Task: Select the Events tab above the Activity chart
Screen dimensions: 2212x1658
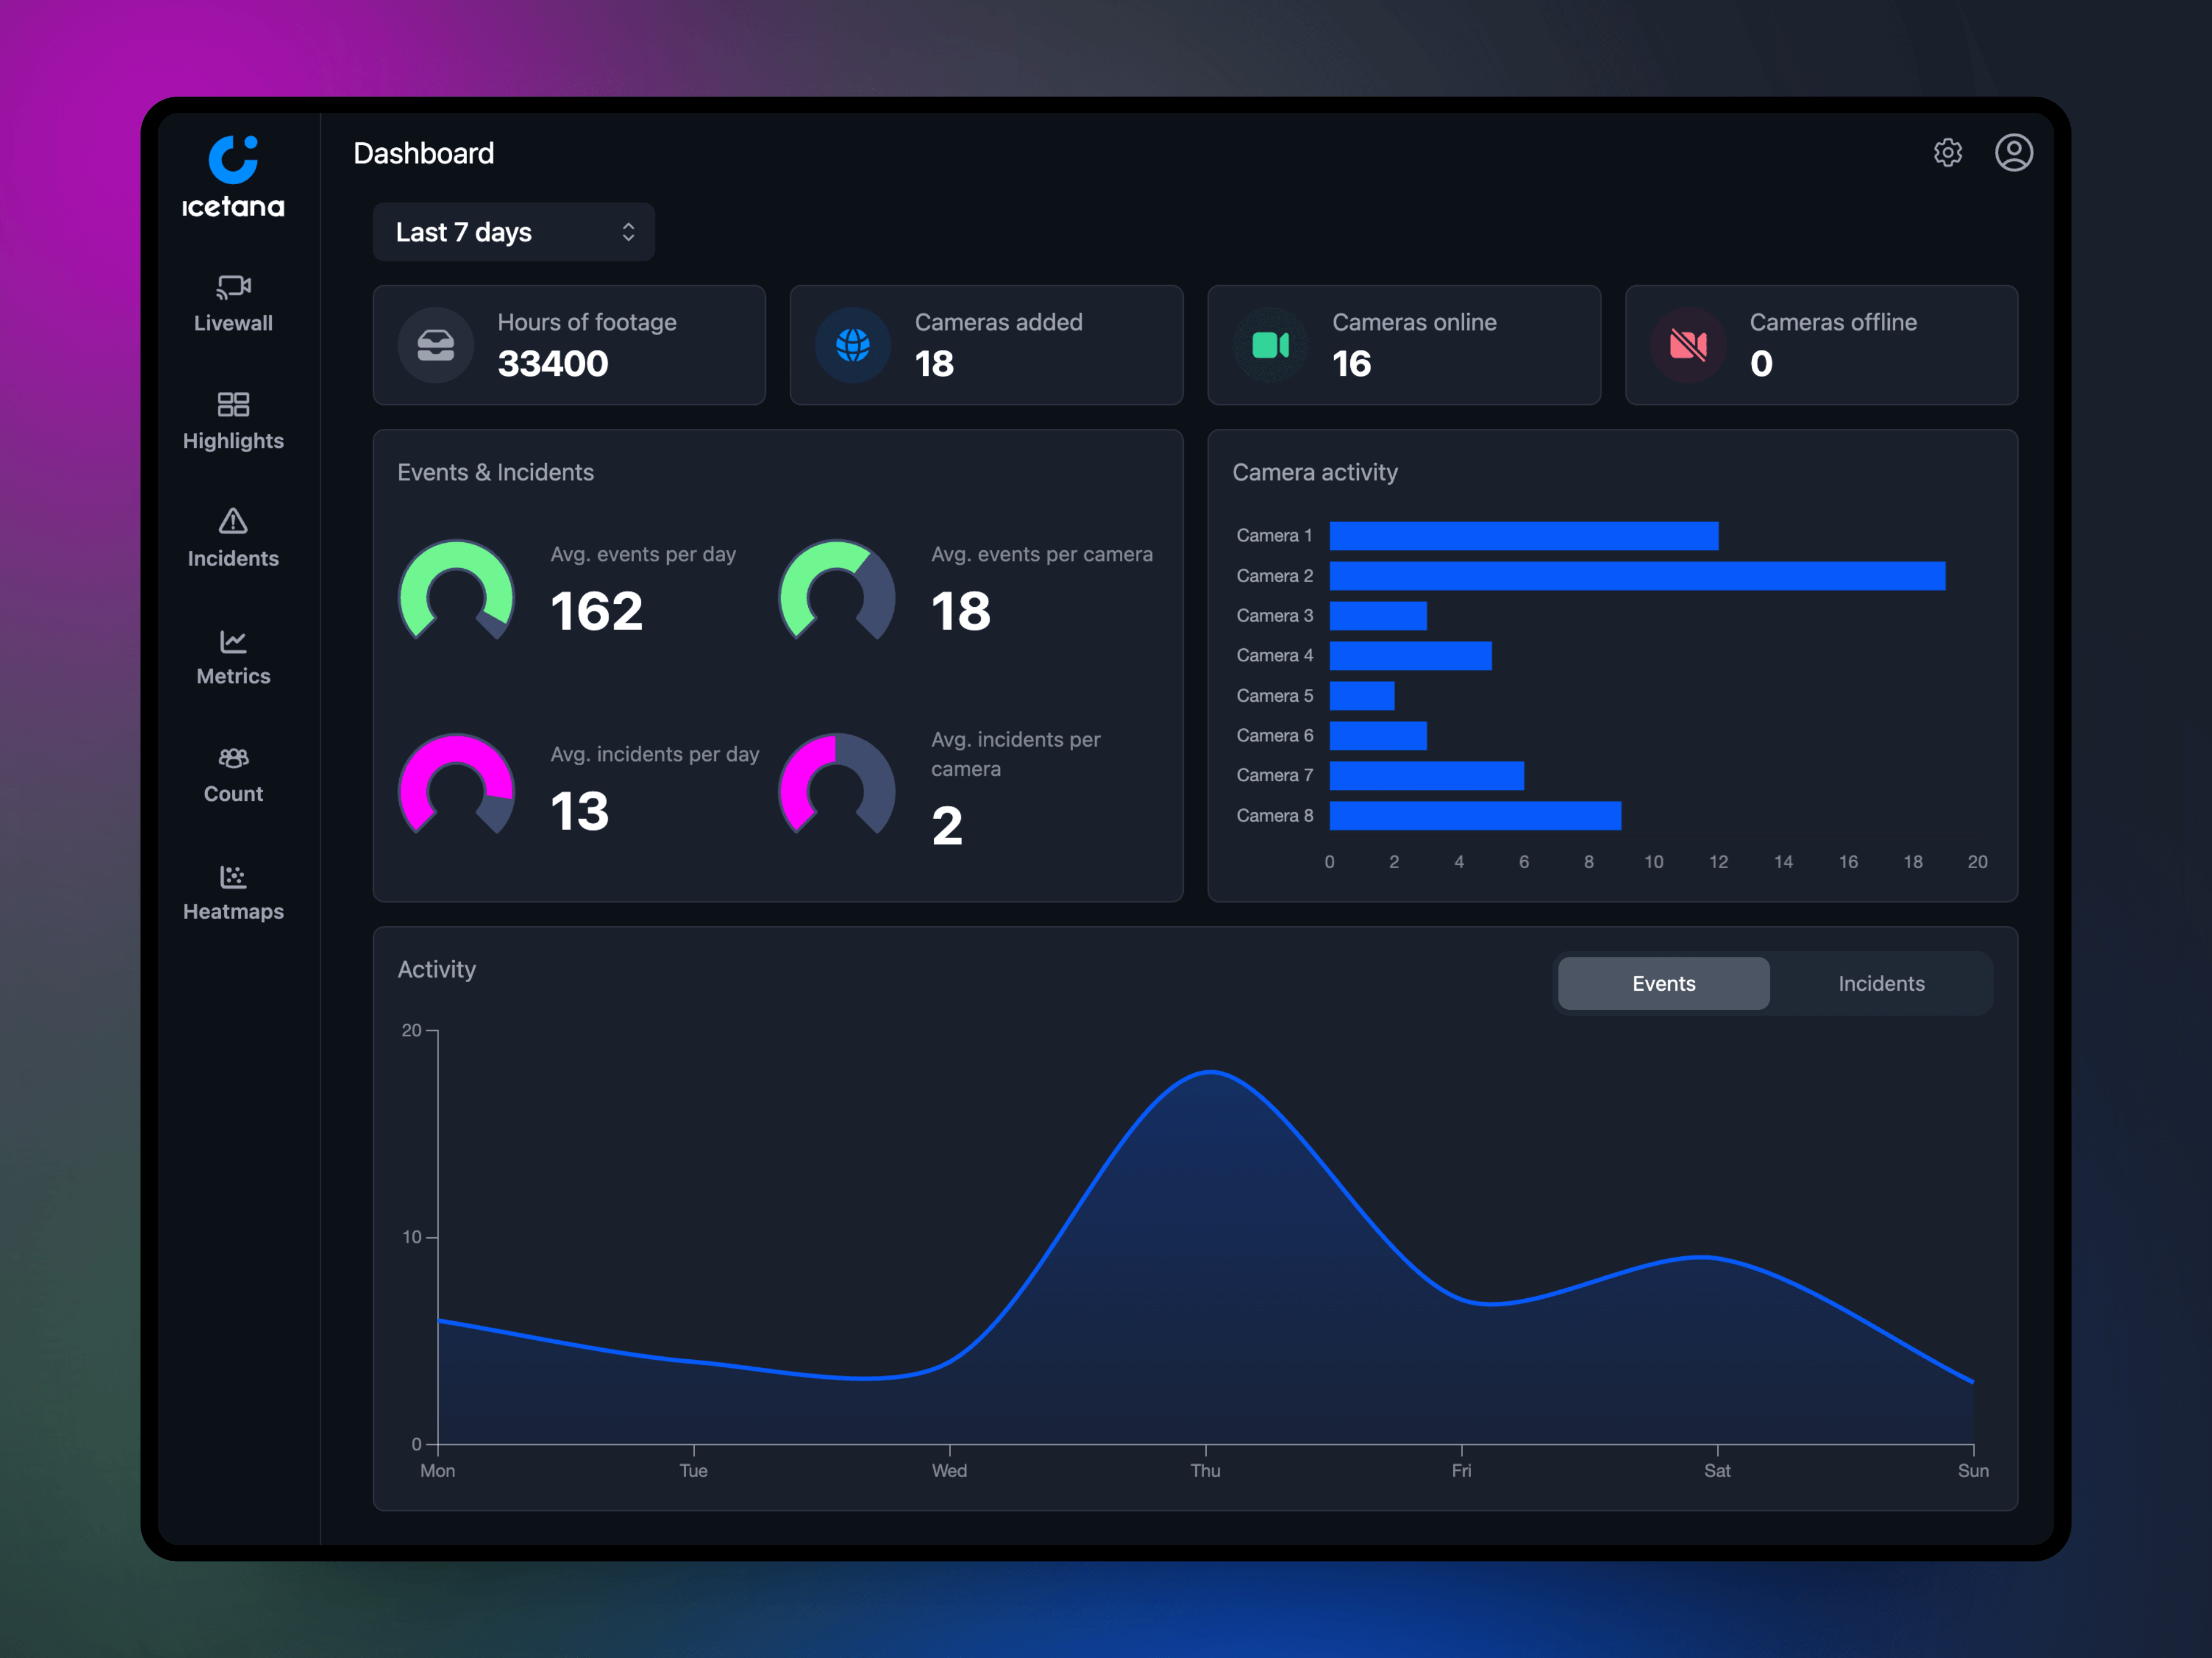Action: pyautogui.click(x=1663, y=983)
